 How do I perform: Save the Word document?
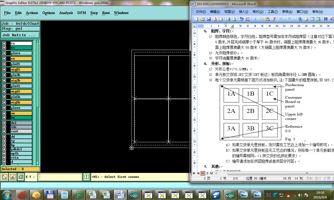point(209,19)
